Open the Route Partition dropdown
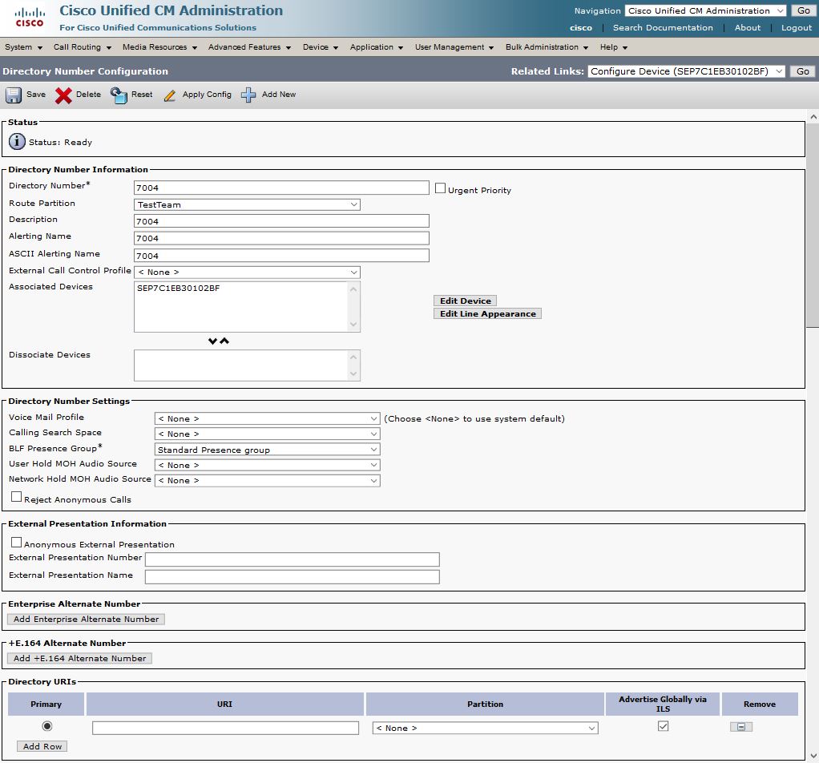Image resolution: width=819 pixels, height=763 pixels. (247, 204)
